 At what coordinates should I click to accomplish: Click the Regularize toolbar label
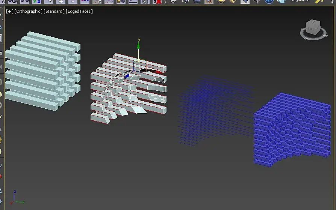[300, 1]
